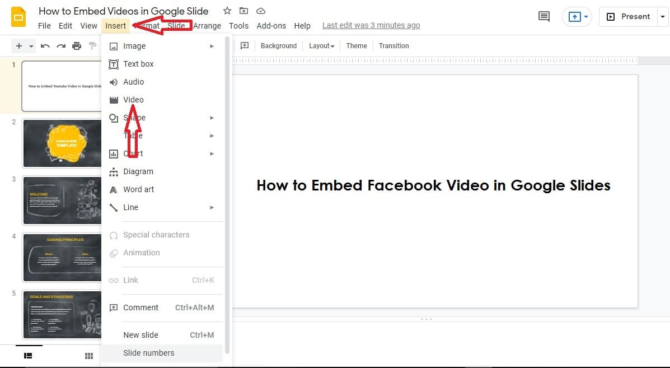670x368 pixels.
Task: Select slide 2 Education Template thumbnail
Action: tap(62, 143)
